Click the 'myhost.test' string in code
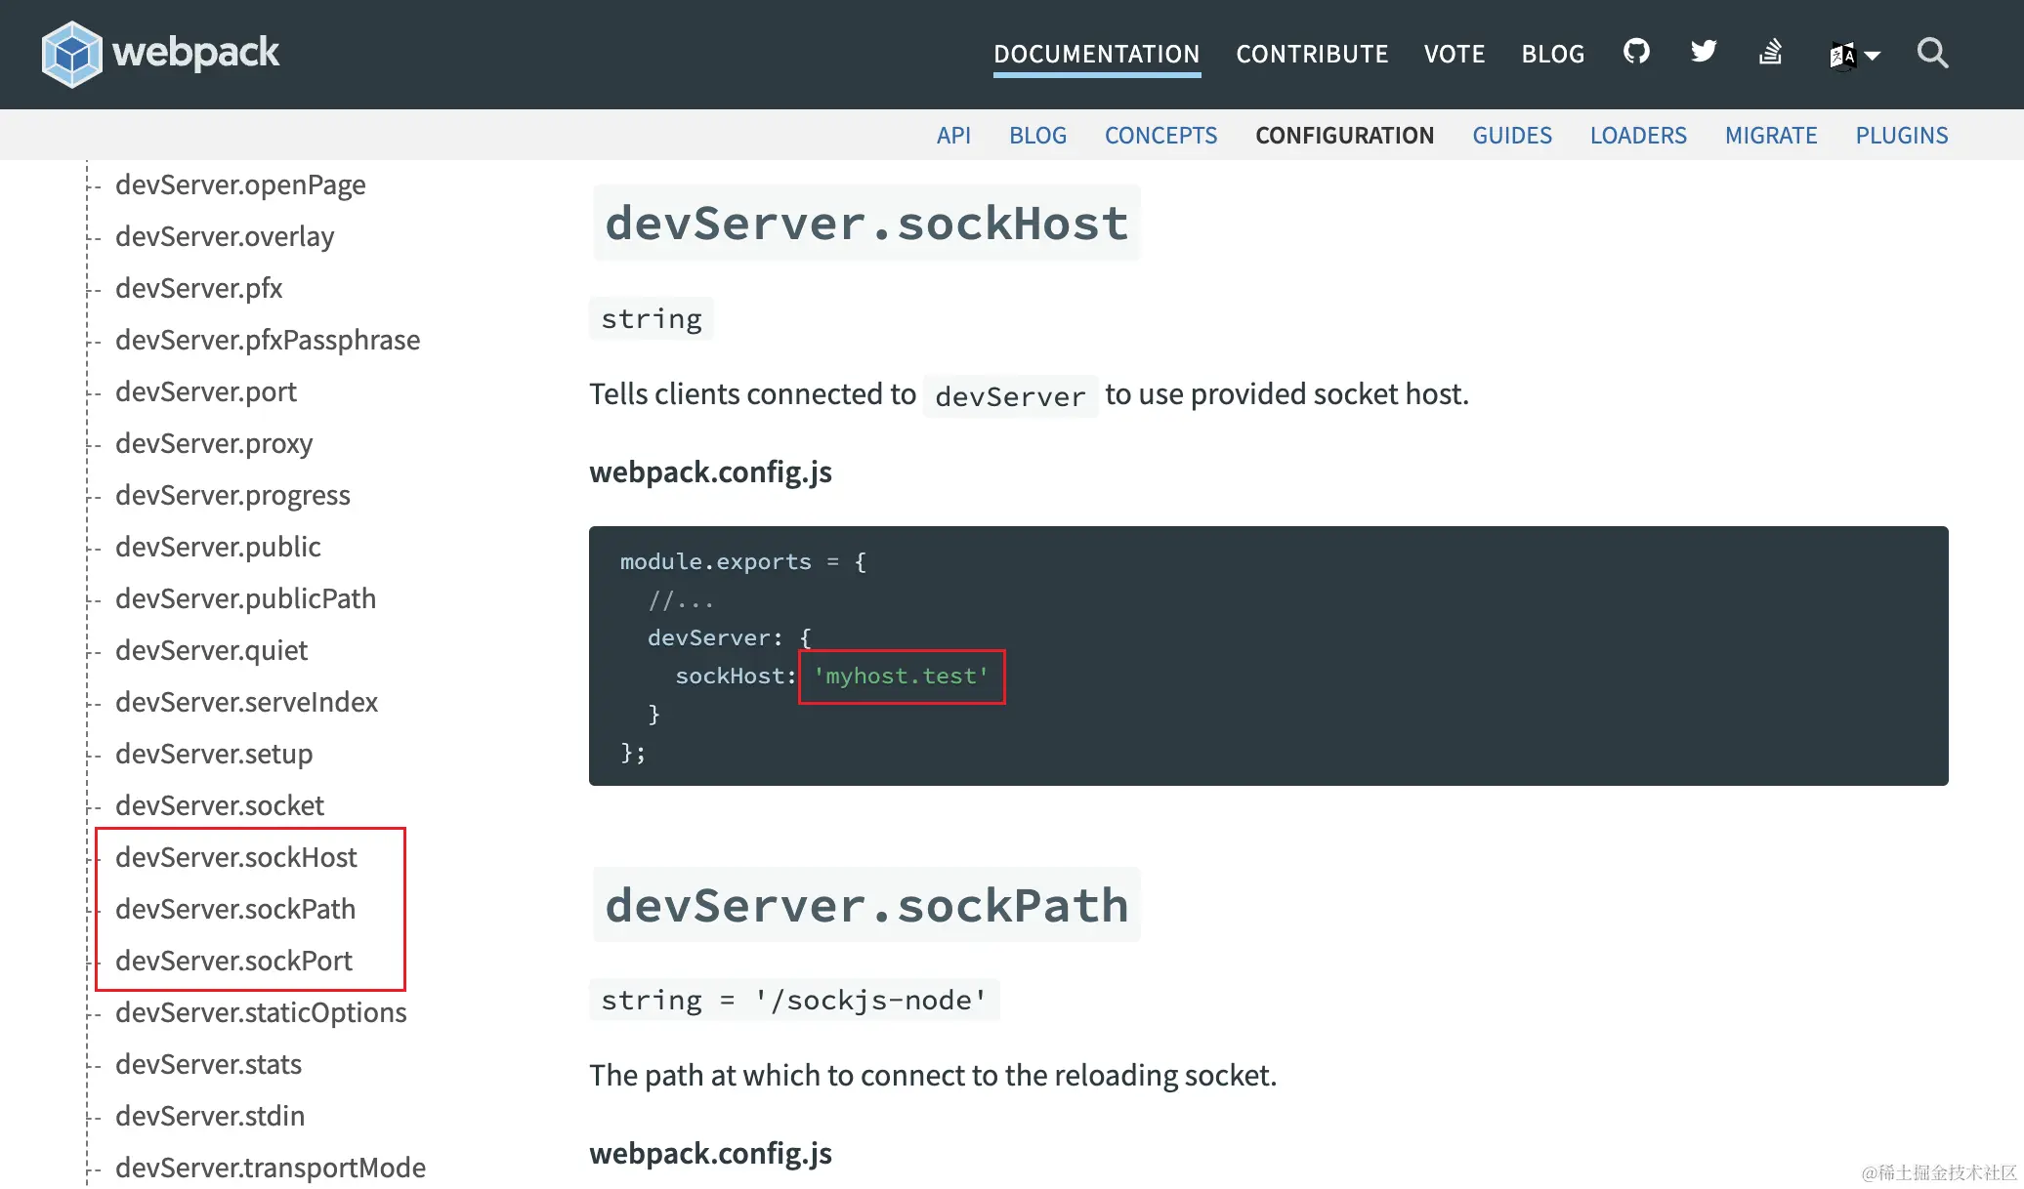 pyautogui.click(x=902, y=676)
